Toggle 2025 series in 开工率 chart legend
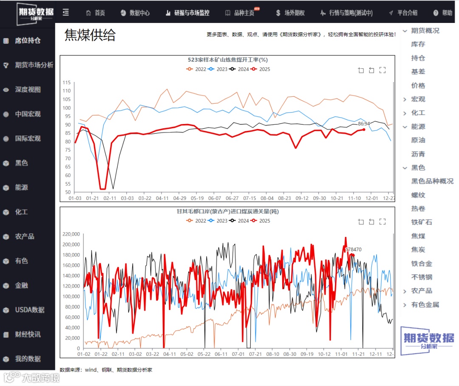 coord(260,69)
